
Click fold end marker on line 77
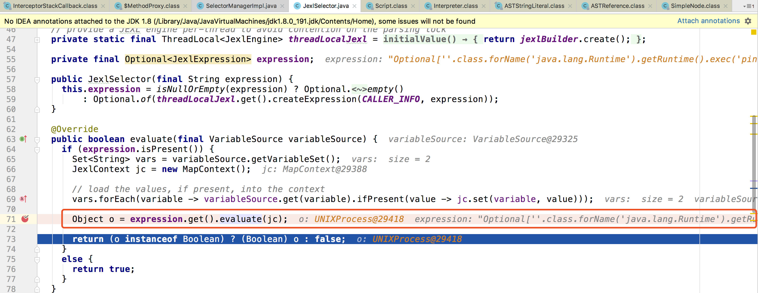tap(37, 279)
